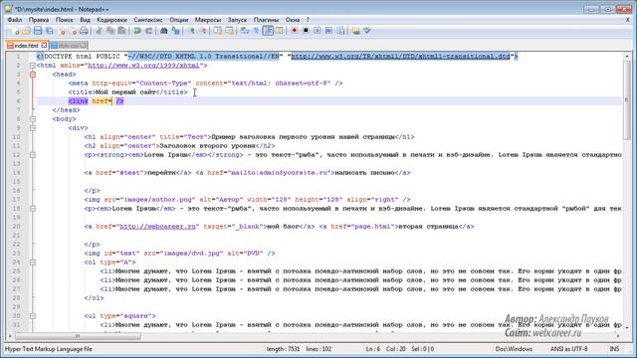Collapse the paragraph fold on line 12
This screenshot has height=358, width=637.
point(33,155)
